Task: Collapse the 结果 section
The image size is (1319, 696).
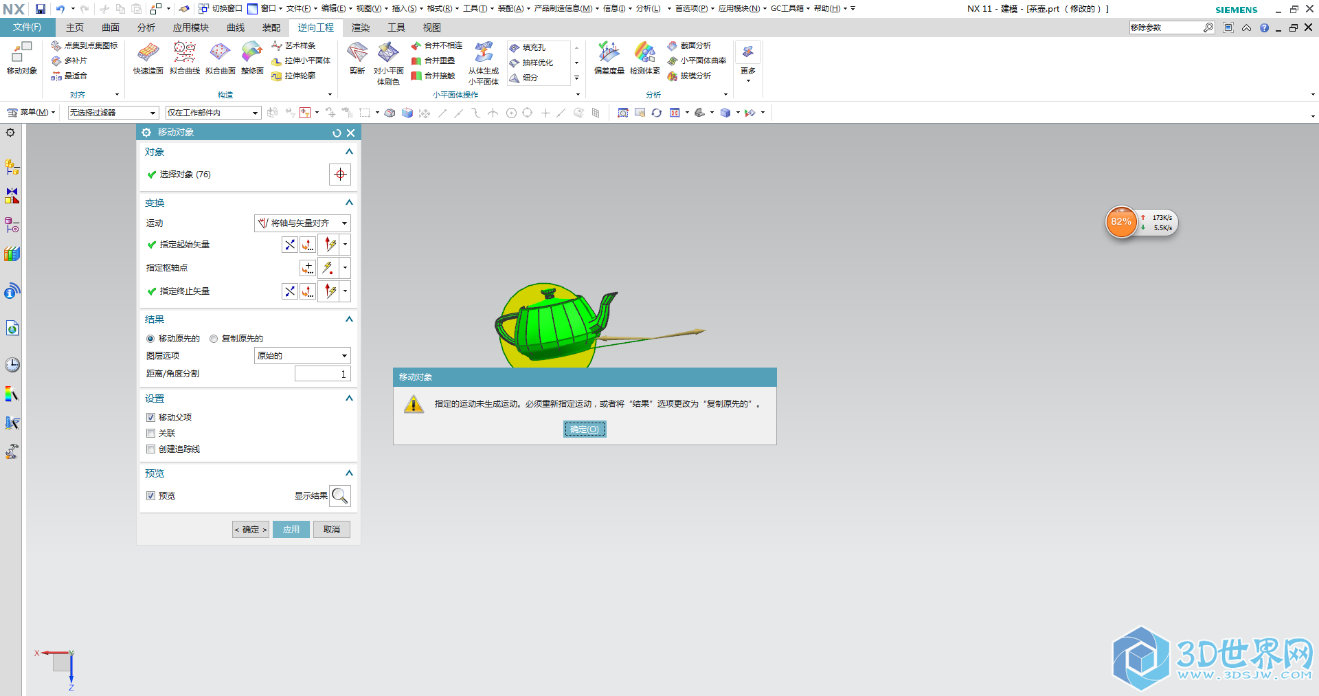Action: (x=349, y=319)
